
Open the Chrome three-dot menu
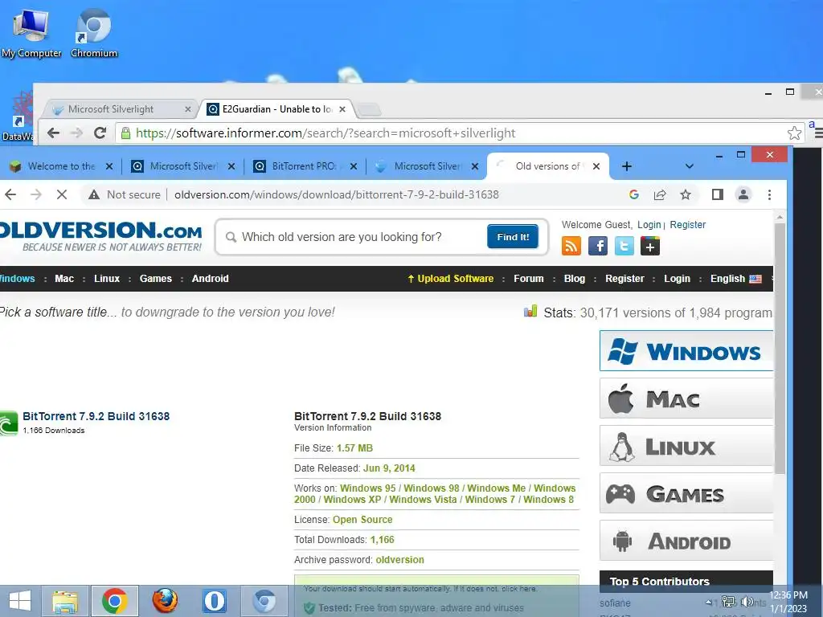tap(769, 194)
